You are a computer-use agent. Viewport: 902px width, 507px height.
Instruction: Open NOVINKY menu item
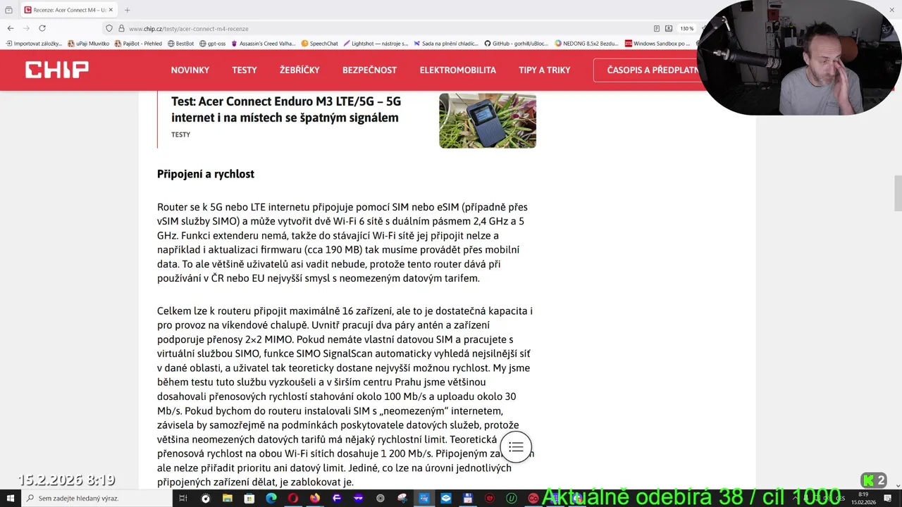[190, 70]
